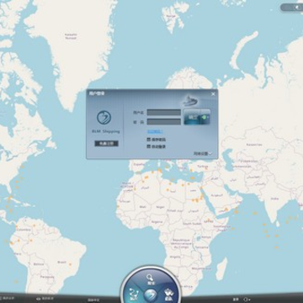Click the password input field in login dialog
The height and width of the screenshot is (303, 303).
pos(164,122)
